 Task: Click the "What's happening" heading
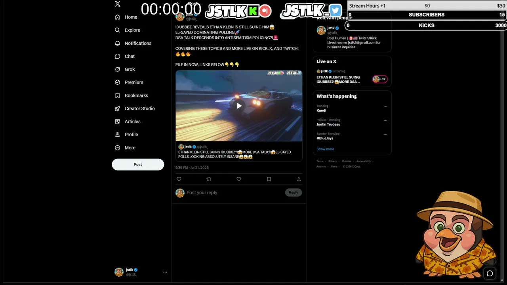tap(337, 96)
